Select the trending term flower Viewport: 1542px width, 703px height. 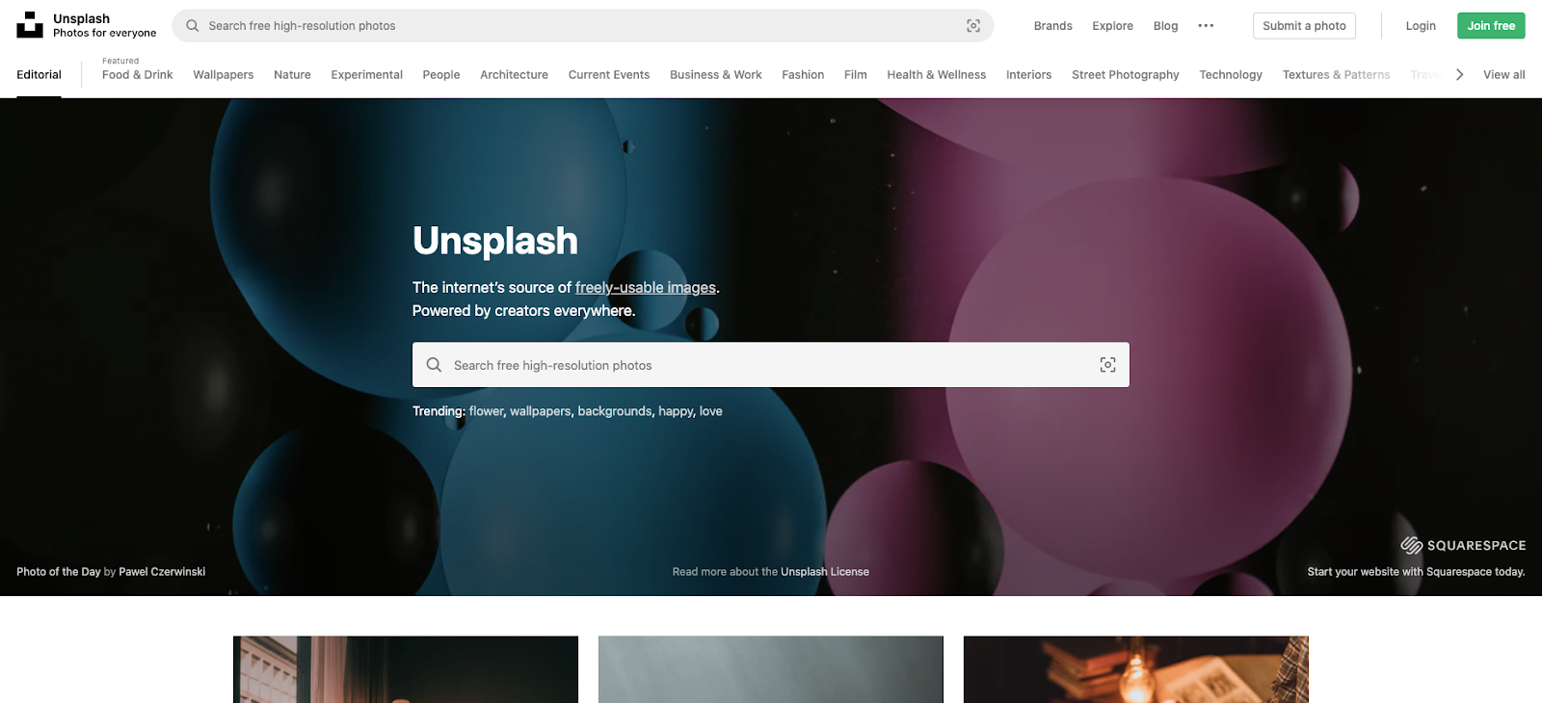point(487,411)
